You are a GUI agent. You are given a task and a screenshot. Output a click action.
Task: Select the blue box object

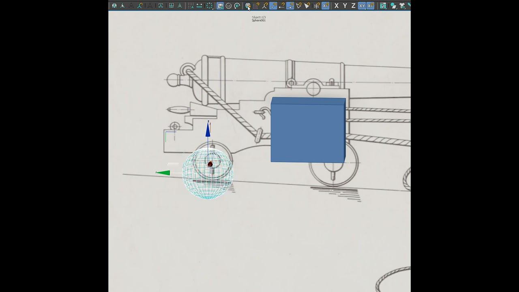pos(308,130)
